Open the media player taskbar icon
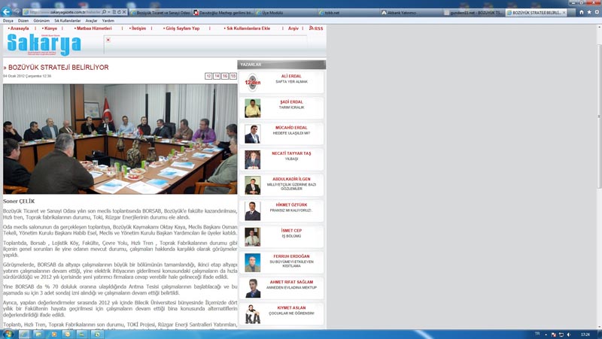Image resolution: width=602 pixels, height=339 pixels. click(53, 334)
